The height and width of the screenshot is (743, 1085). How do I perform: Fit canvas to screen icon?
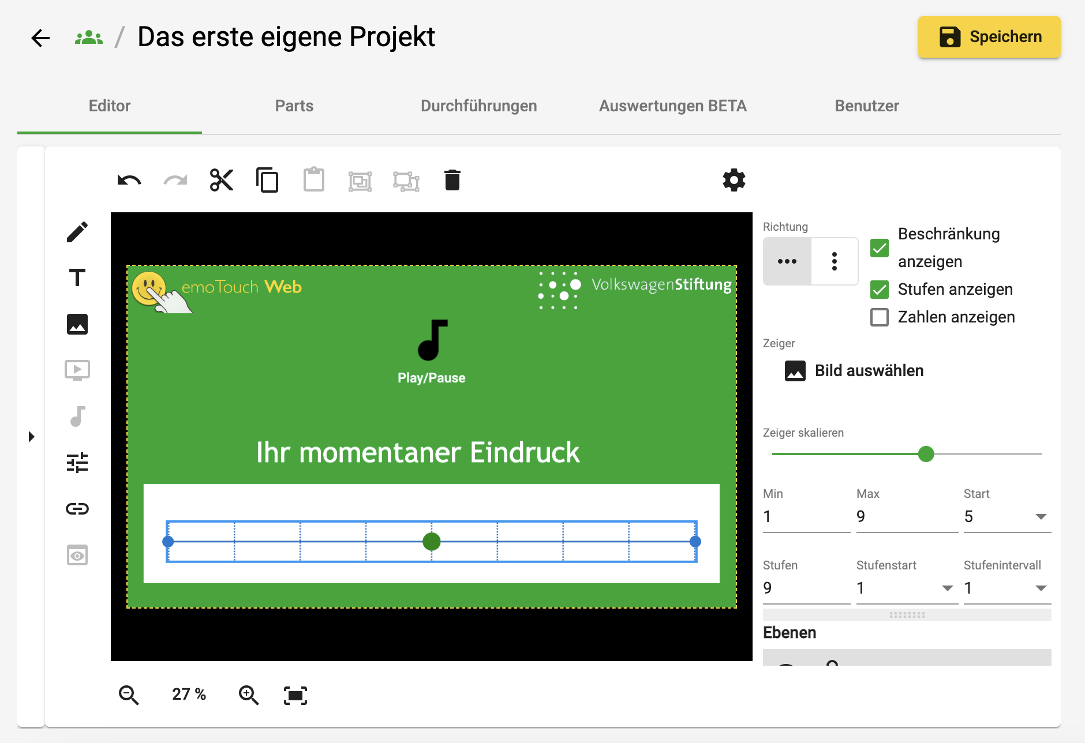pyautogui.click(x=295, y=695)
